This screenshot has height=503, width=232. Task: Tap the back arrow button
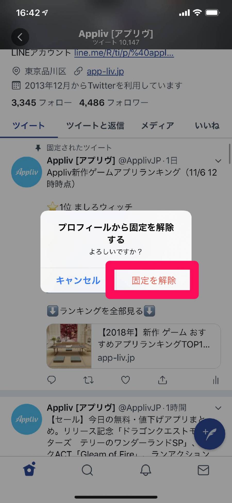point(20,37)
